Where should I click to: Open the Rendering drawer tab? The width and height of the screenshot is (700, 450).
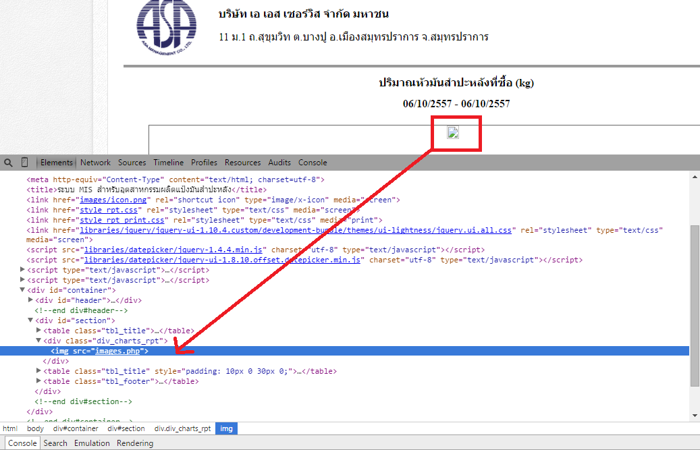click(x=135, y=443)
